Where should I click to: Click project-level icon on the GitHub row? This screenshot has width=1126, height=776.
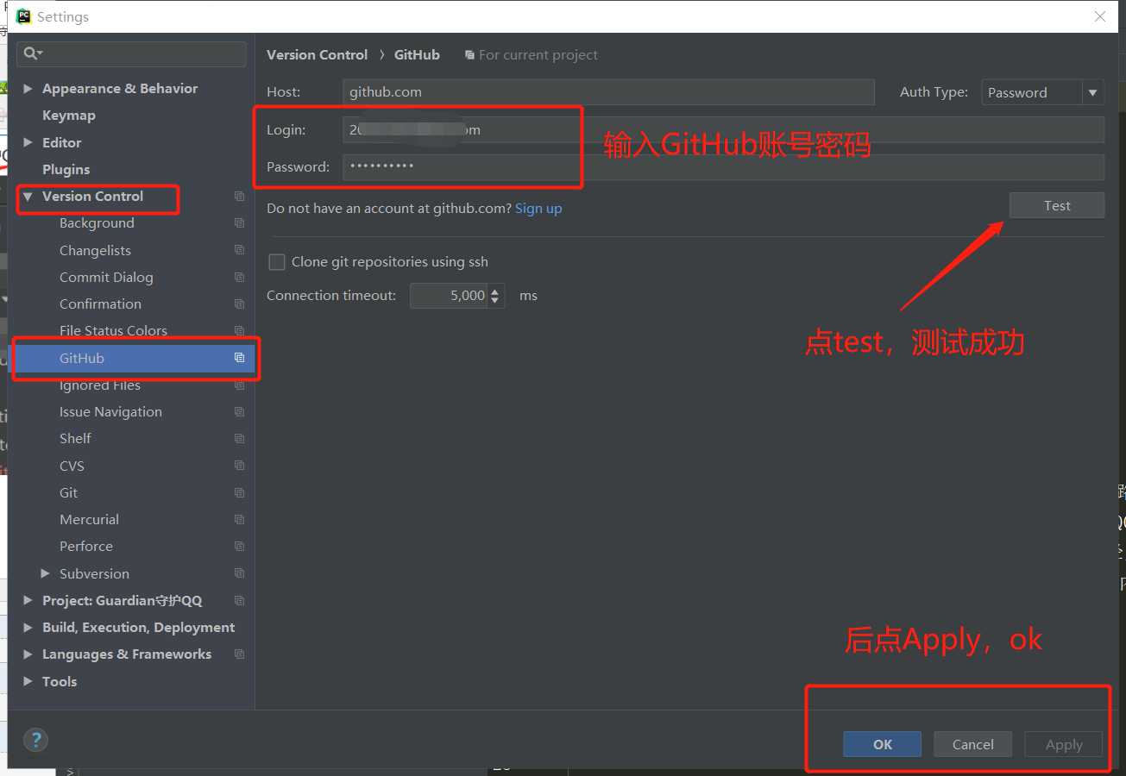tap(239, 358)
